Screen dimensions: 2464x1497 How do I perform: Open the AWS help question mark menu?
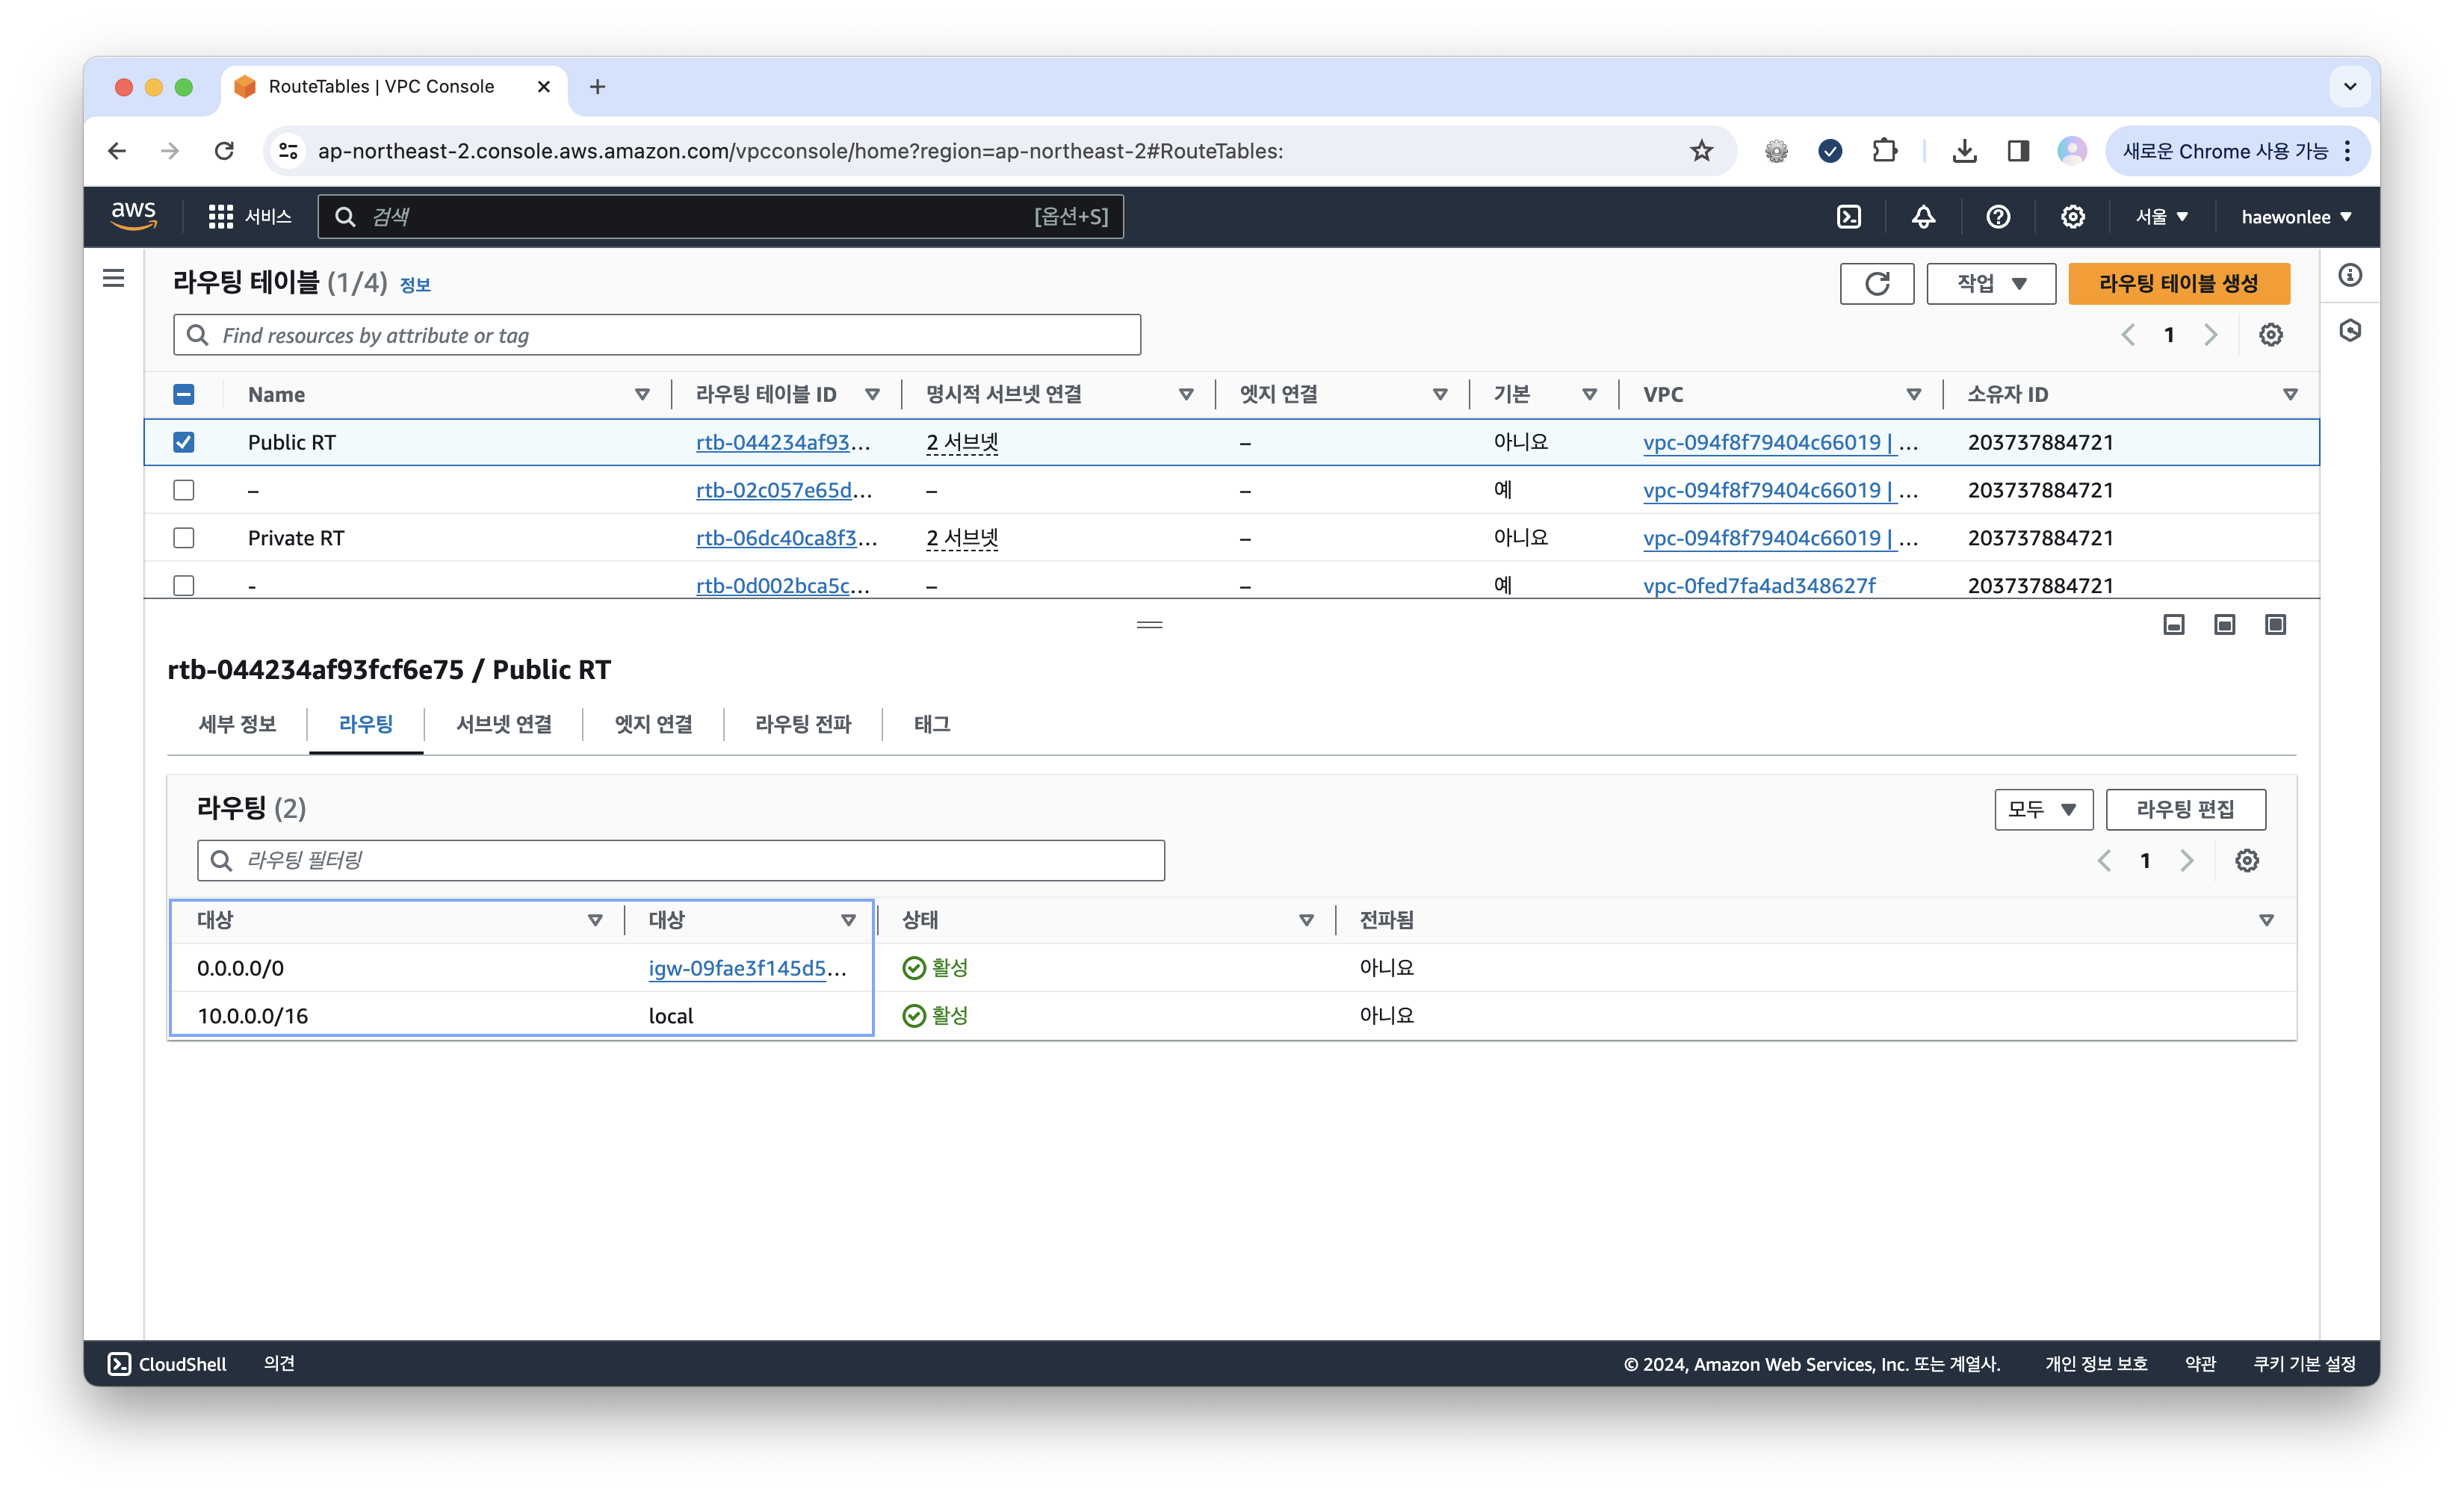coord(1997,217)
